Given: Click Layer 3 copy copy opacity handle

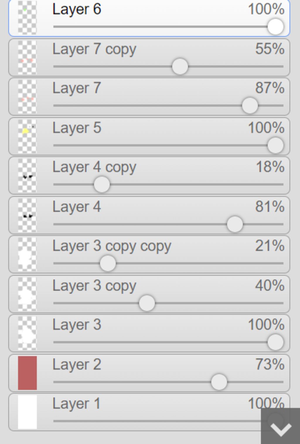Looking at the screenshot, I should click(x=108, y=263).
